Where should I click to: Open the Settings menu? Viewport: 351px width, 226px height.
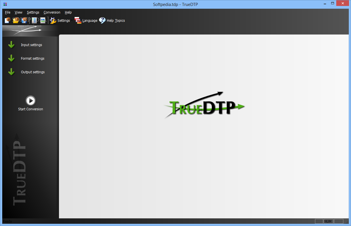[33, 12]
